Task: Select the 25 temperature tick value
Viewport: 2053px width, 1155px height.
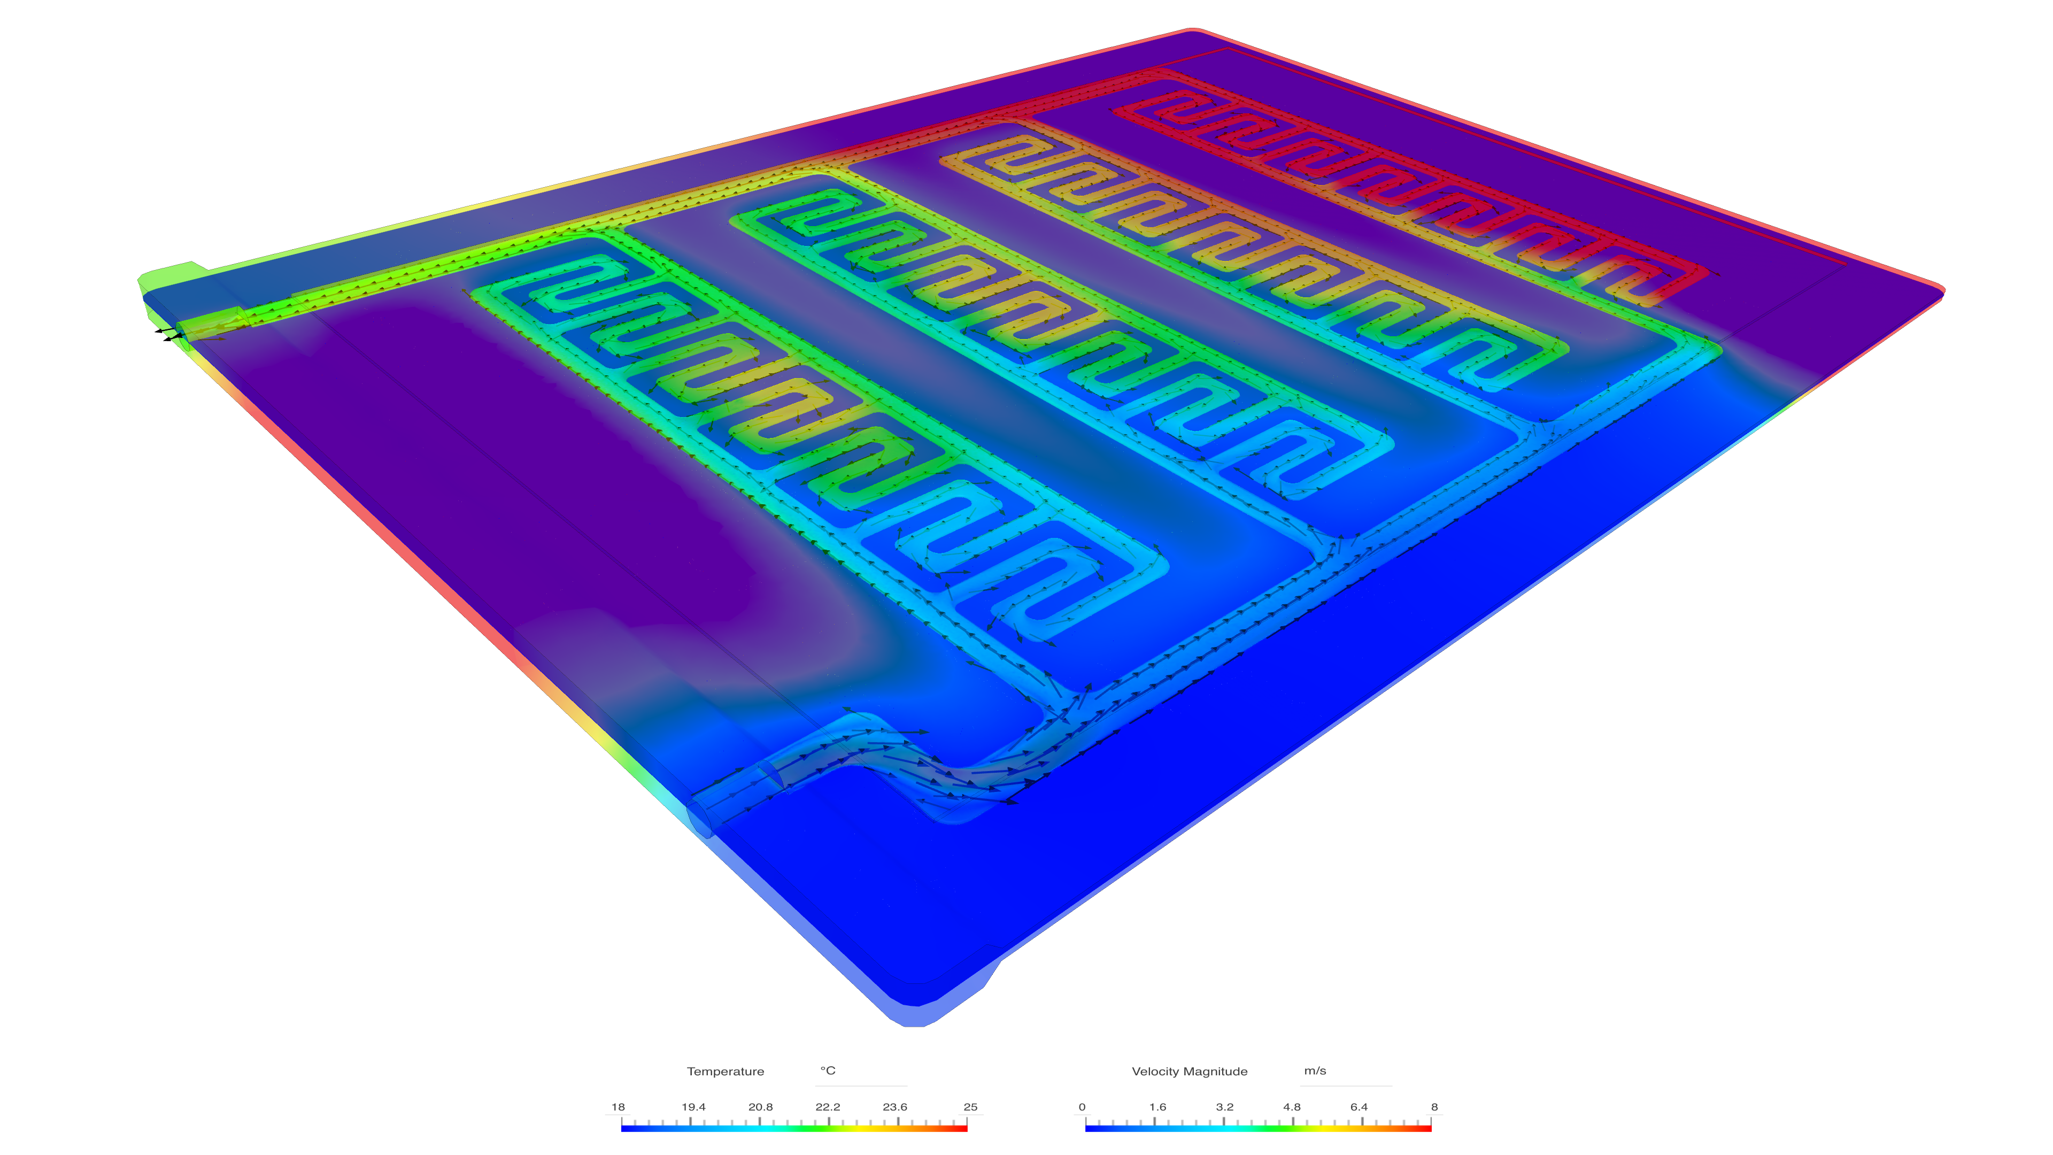Action: pos(970,1107)
